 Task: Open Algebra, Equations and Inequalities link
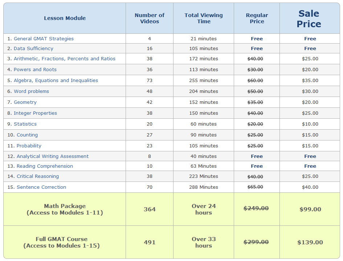pyautogui.click(x=56, y=81)
